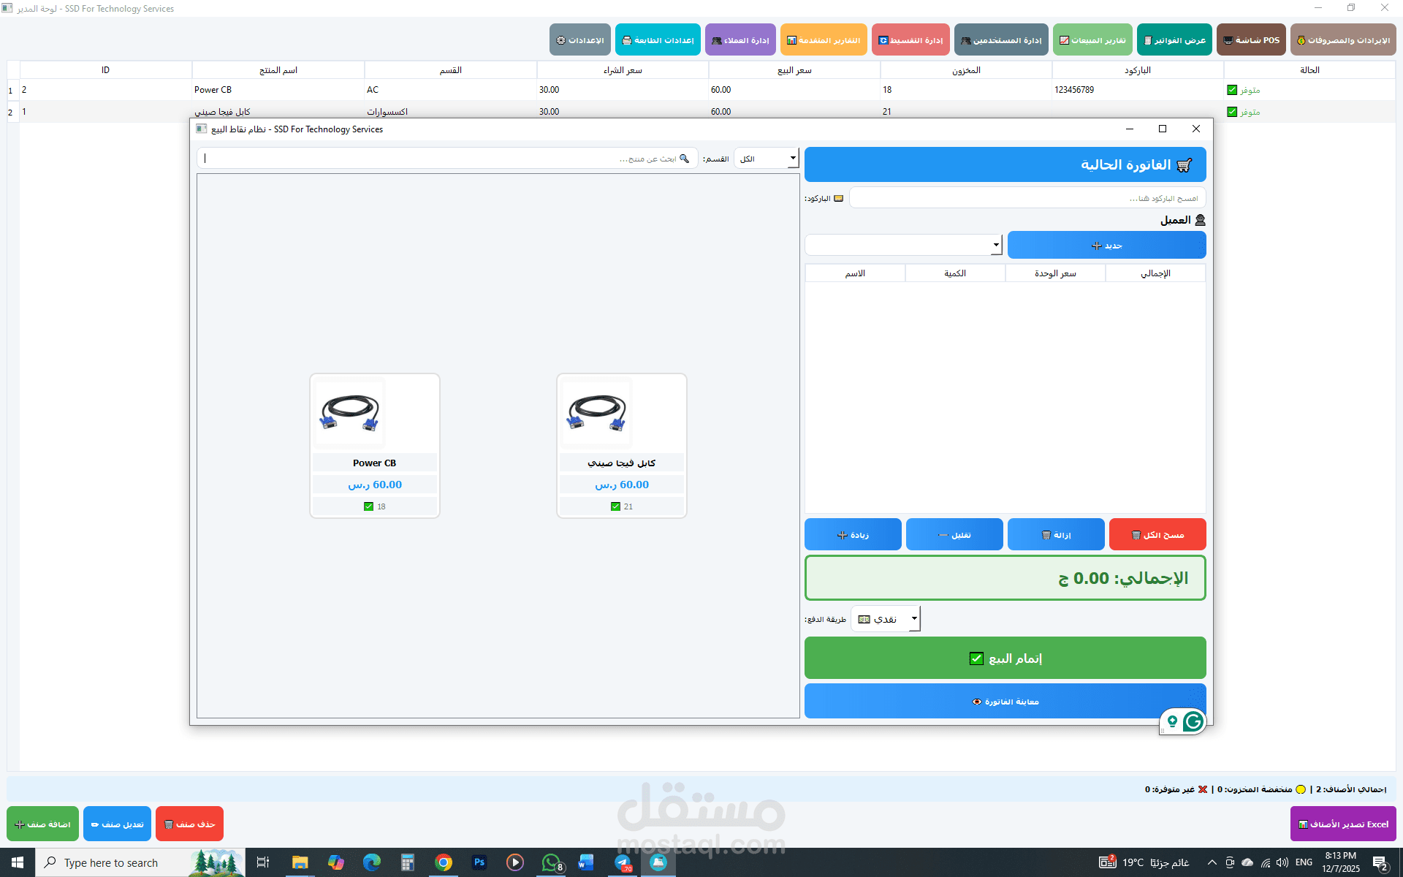Open Google Chrome from the taskbar

click(x=444, y=862)
